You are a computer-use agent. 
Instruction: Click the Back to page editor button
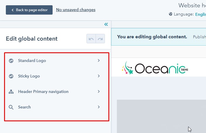point(29,10)
